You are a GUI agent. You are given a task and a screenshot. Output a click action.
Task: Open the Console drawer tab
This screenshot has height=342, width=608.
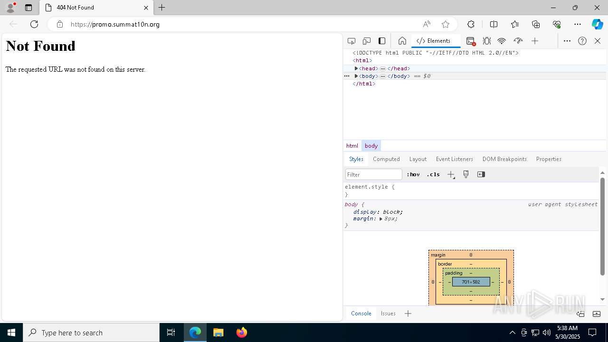pyautogui.click(x=361, y=313)
